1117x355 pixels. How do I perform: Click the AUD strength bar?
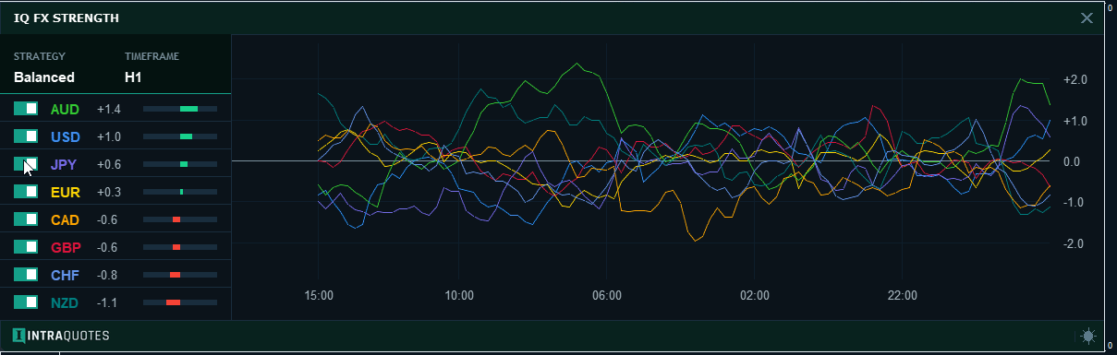pyautogui.click(x=180, y=110)
